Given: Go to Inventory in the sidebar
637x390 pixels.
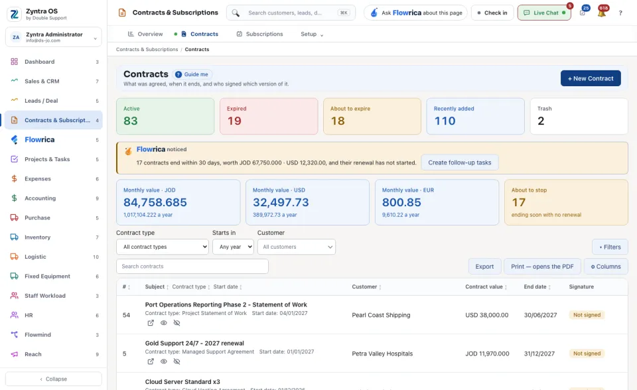Looking at the screenshot, I should point(54,237).
